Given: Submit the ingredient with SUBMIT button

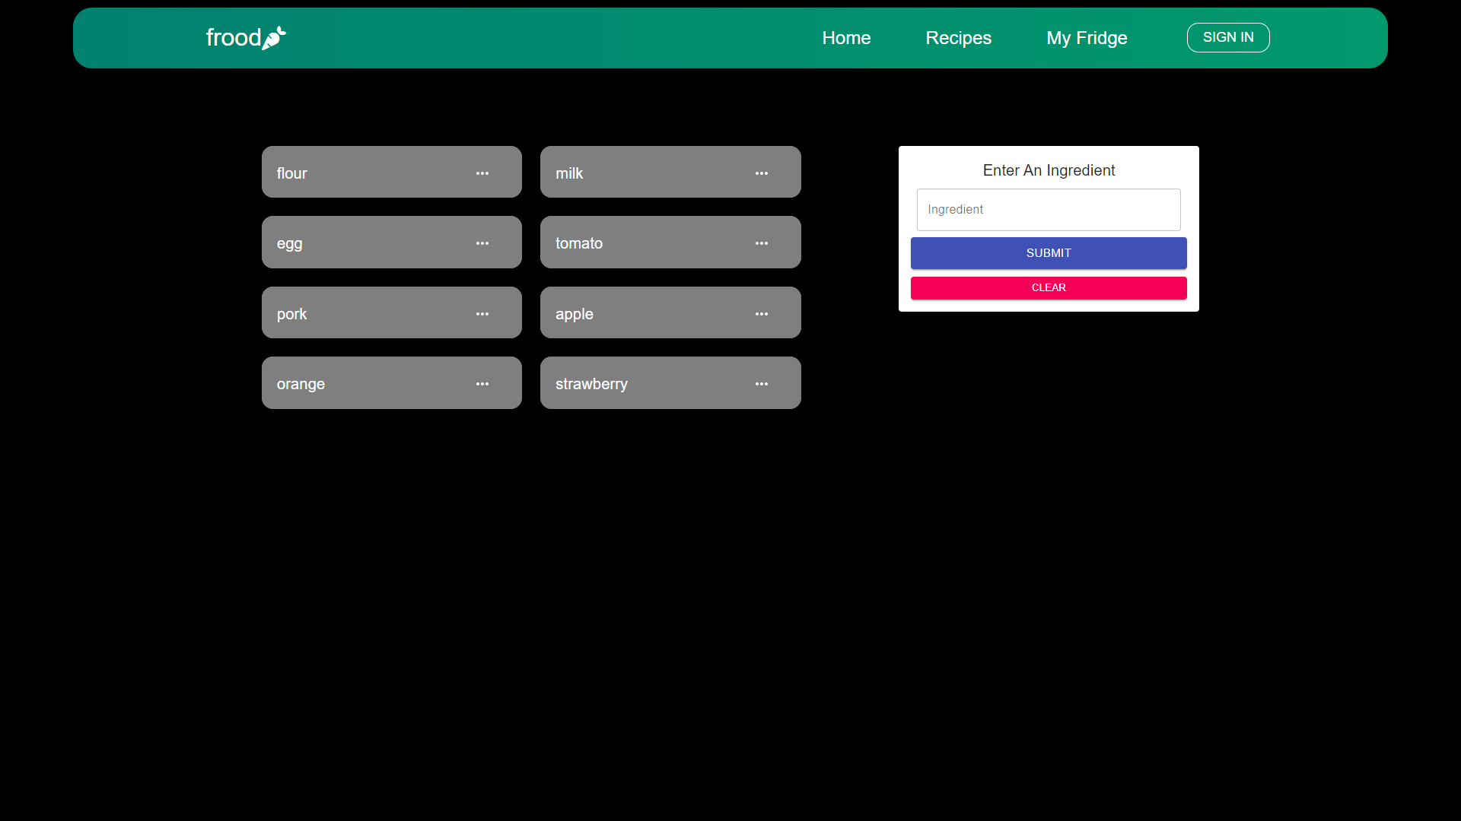Looking at the screenshot, I should (x=1048, y=253).
